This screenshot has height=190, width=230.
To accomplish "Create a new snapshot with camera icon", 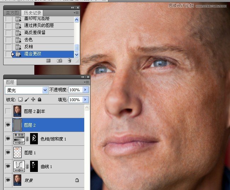I will (59, 61).
